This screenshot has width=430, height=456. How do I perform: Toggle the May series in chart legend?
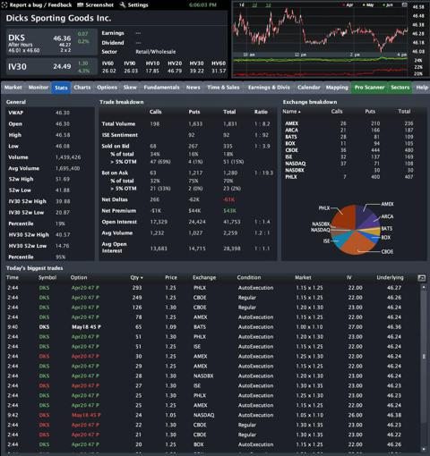point(368,5)
